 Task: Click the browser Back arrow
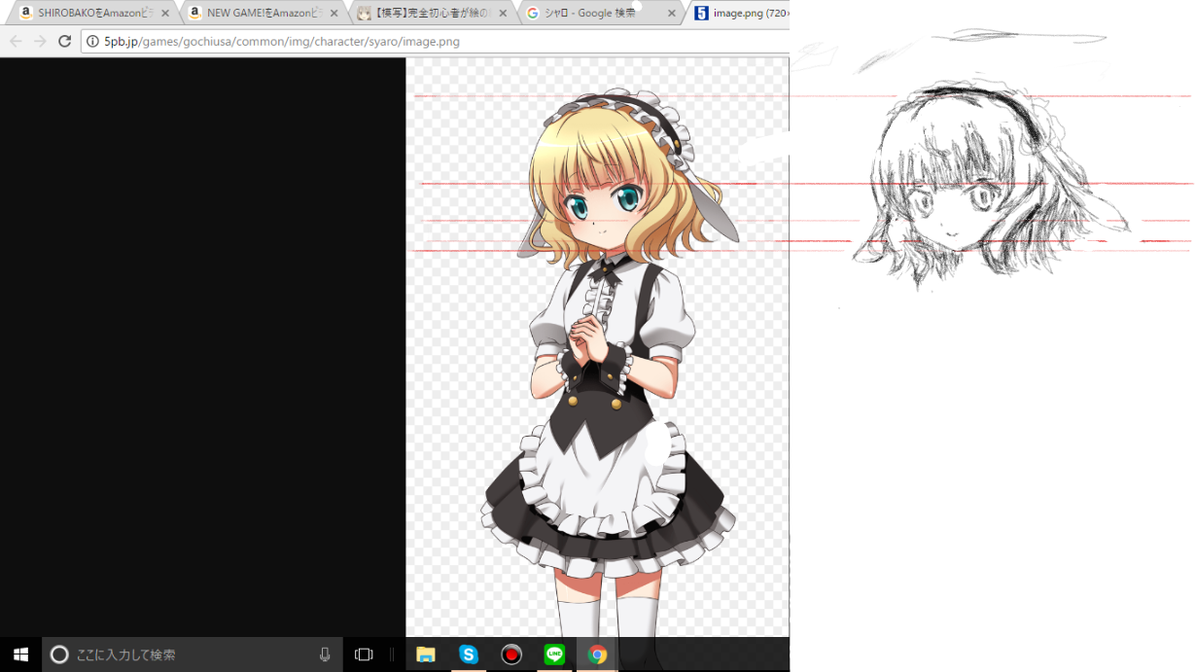pos(16,41)
